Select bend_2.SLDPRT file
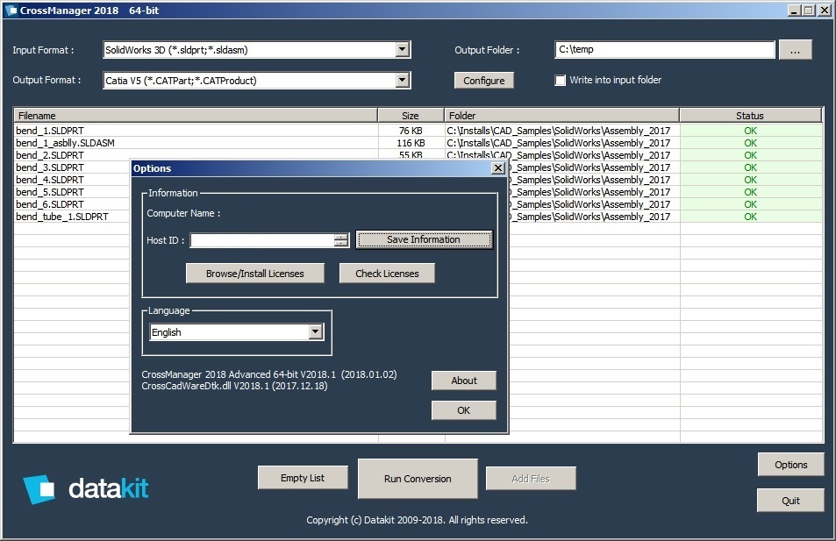 [50, 155]
